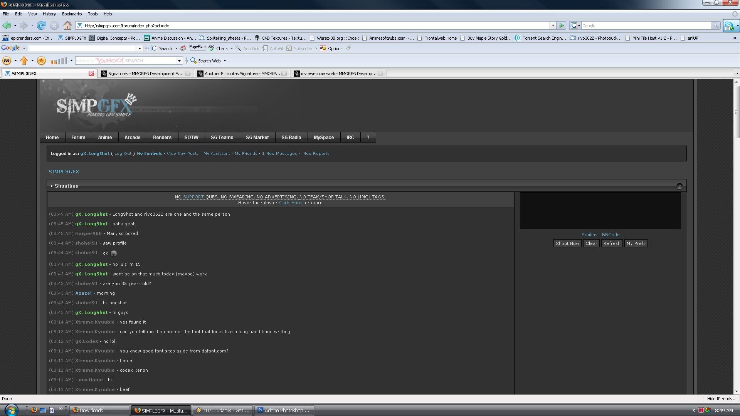The image size is (740, 416).
Task: Open the Downloads taskbar window
Action: click(99, 411)
